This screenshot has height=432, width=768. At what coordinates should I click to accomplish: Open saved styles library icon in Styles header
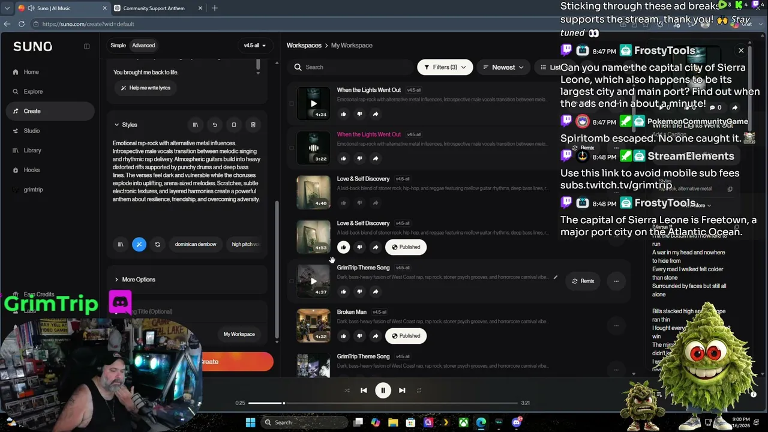pos(195,125)
